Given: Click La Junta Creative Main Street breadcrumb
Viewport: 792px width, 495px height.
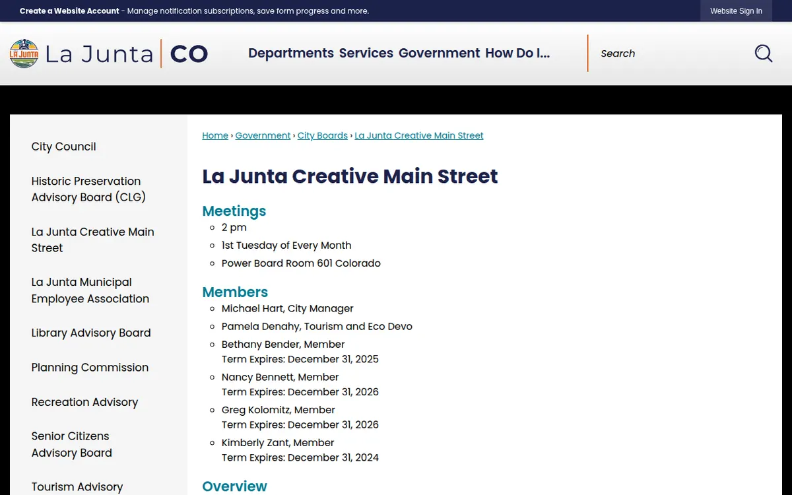Looking at the screenshot, I should pyautogui.click(x=419, y=135).
